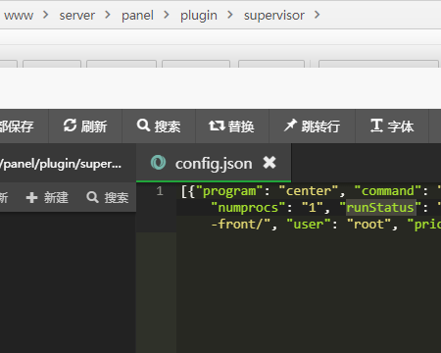This screenshot has height=353, width=441.
Task: Open the plugin breadcrumb folder
Action: 199,16
